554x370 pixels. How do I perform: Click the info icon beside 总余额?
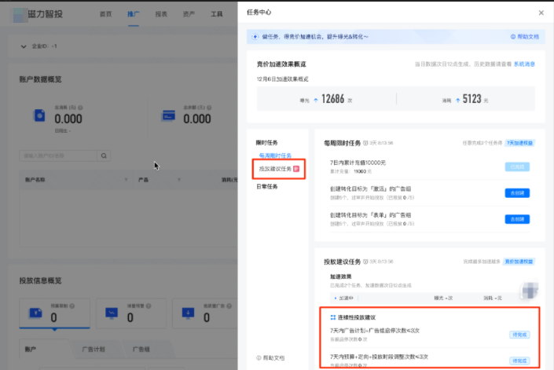point(209,108)
